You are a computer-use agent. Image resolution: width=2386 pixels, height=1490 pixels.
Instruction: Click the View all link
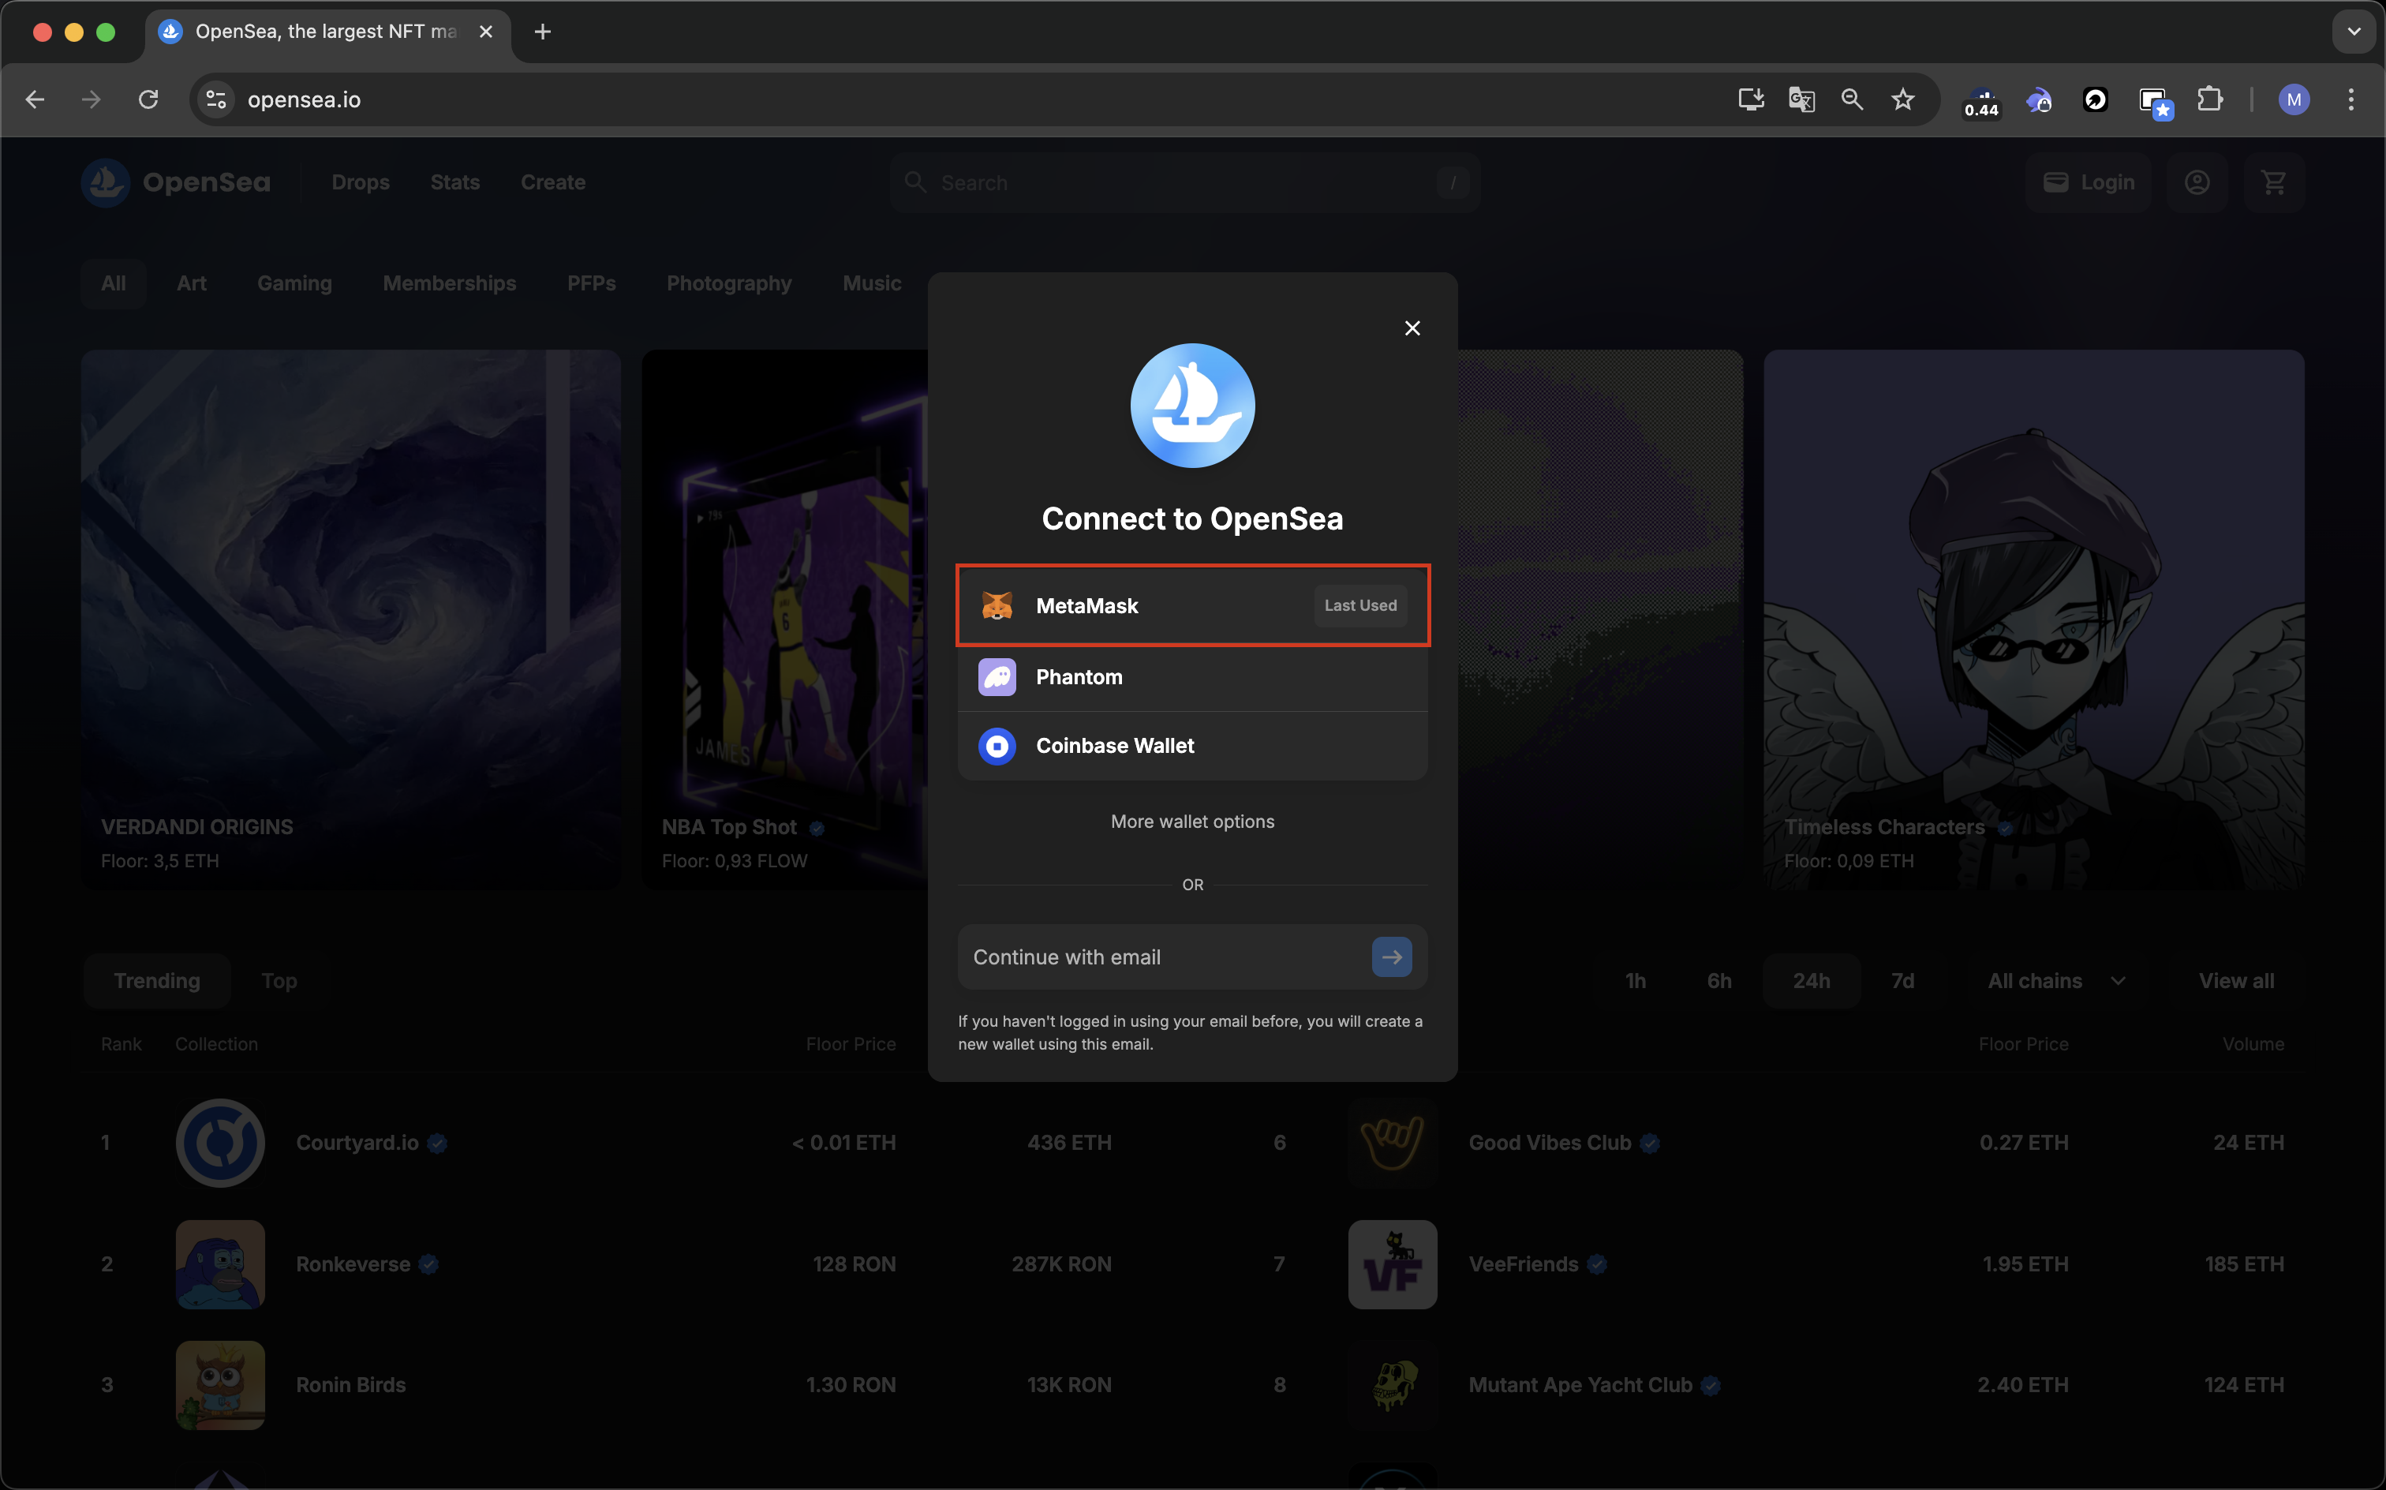[x=2236, y=980]
